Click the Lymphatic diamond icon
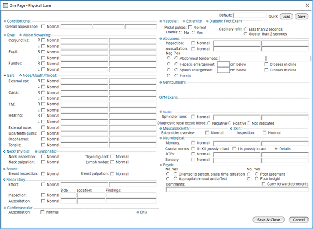 (36, 152)
